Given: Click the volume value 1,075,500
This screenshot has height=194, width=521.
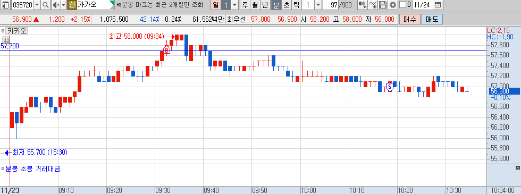Looking at the screenshot, I should 114,19.
